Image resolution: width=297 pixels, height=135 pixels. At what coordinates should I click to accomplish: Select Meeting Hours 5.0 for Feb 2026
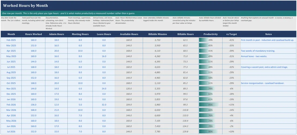[x=80, y=105]
